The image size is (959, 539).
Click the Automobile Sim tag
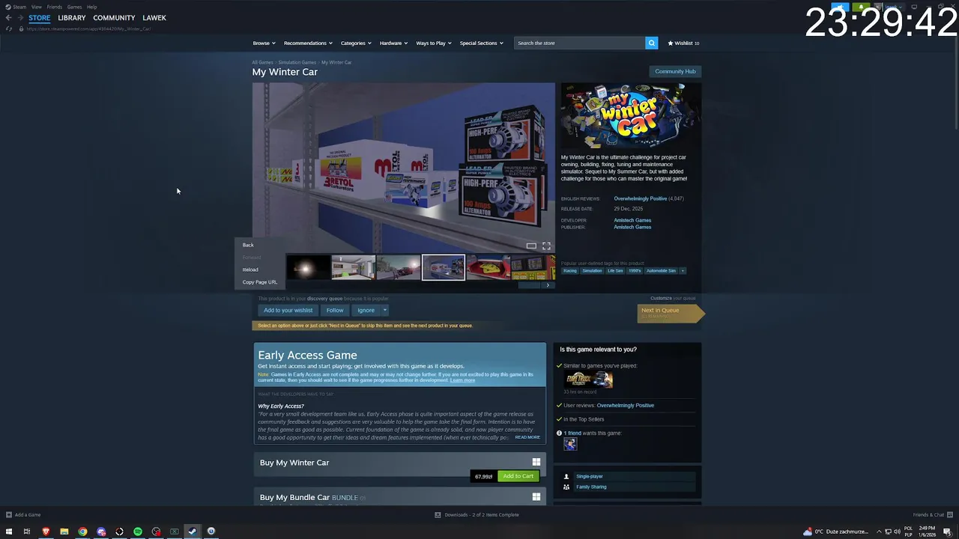pos(661,270)
